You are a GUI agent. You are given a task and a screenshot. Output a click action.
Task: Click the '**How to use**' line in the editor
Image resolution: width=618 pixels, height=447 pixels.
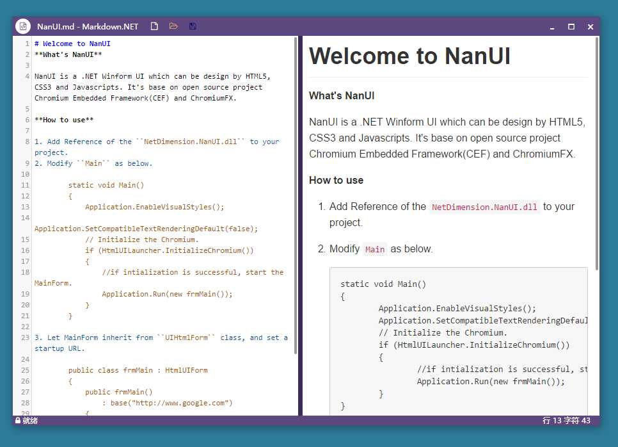tap(64, 120)
